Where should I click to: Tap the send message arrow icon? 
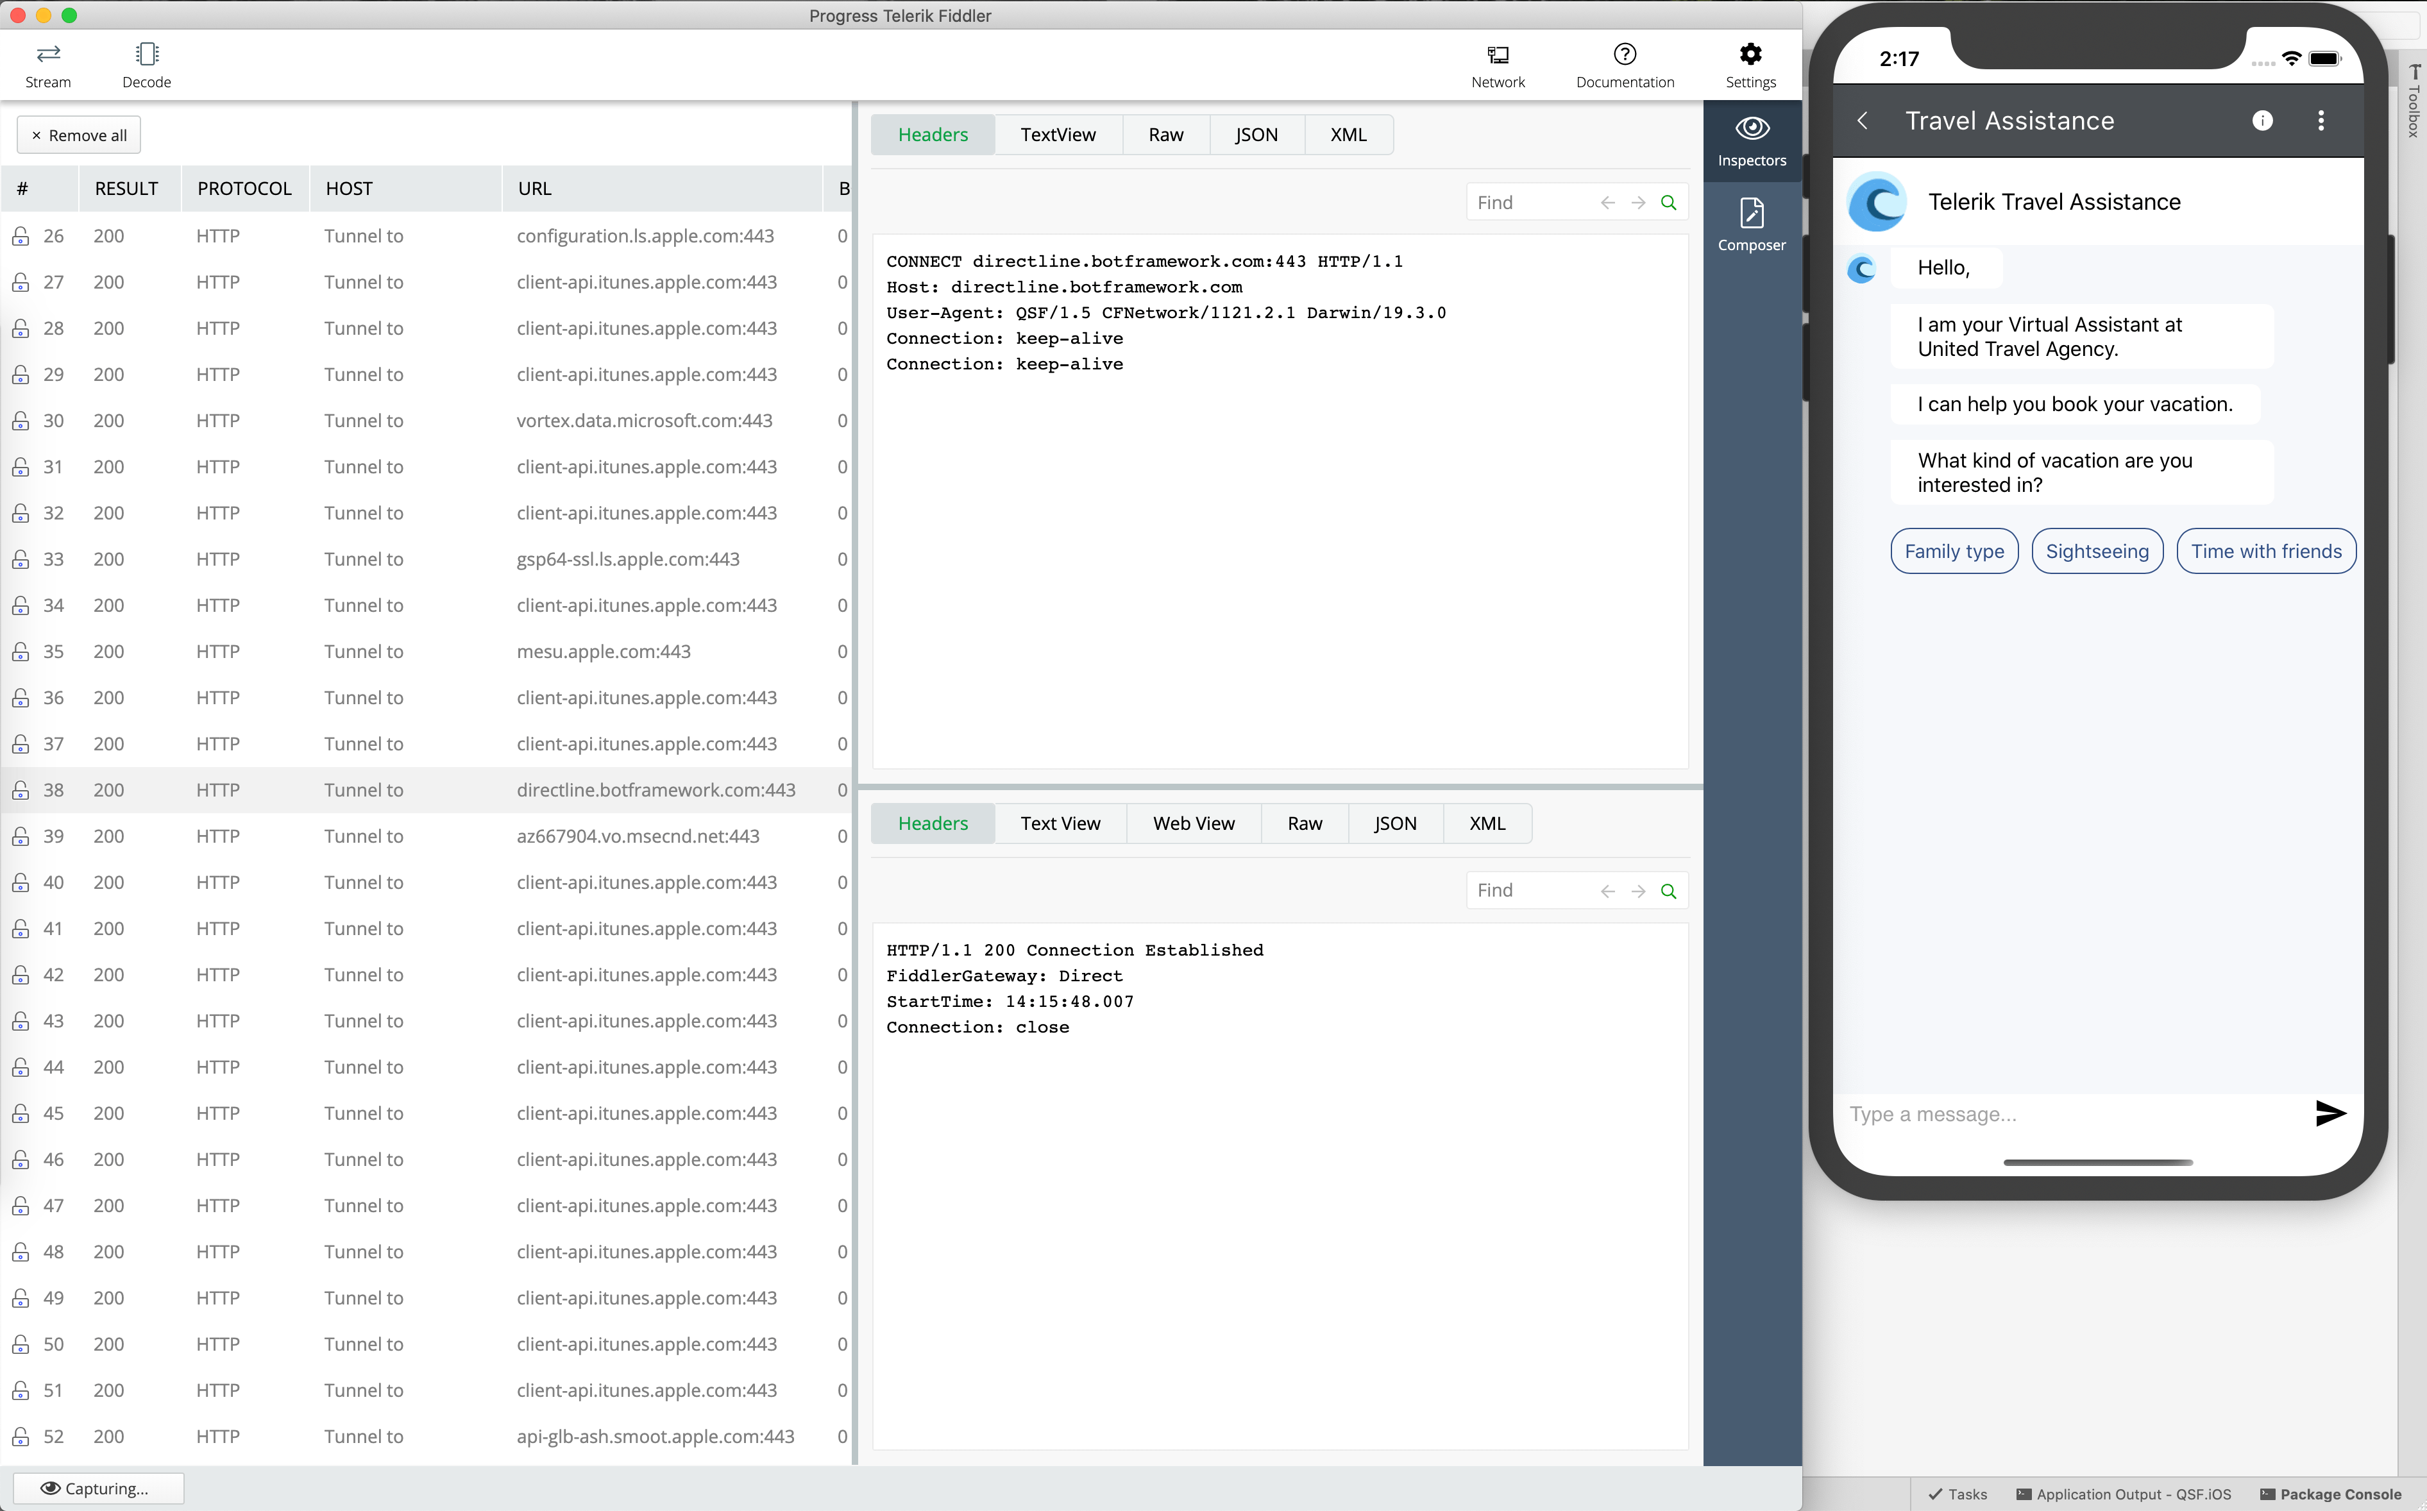tap(2330, 1113)
